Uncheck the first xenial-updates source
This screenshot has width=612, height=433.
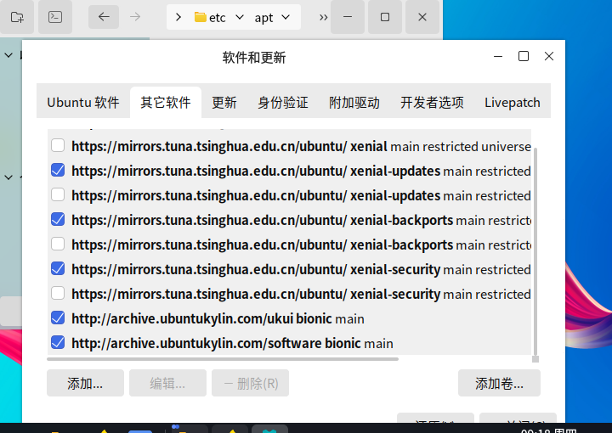(x=58, y=171)
